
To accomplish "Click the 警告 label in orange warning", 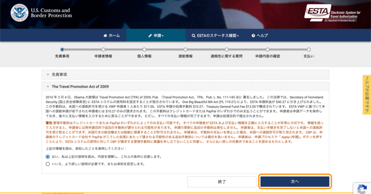I will pyautogui.click(x=49, y=123).
